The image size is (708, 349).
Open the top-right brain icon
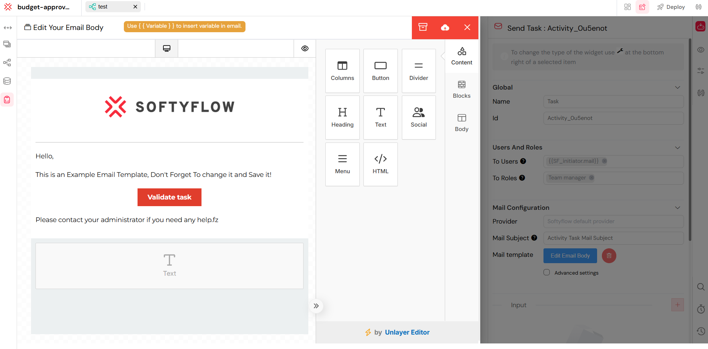698,7
